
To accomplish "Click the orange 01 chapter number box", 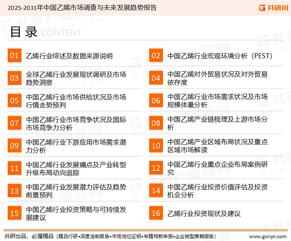I will pos(14,55).
